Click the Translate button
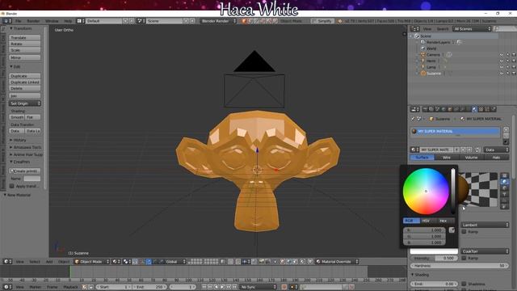This screenshot has height=291, width=517. click(25, 38)
